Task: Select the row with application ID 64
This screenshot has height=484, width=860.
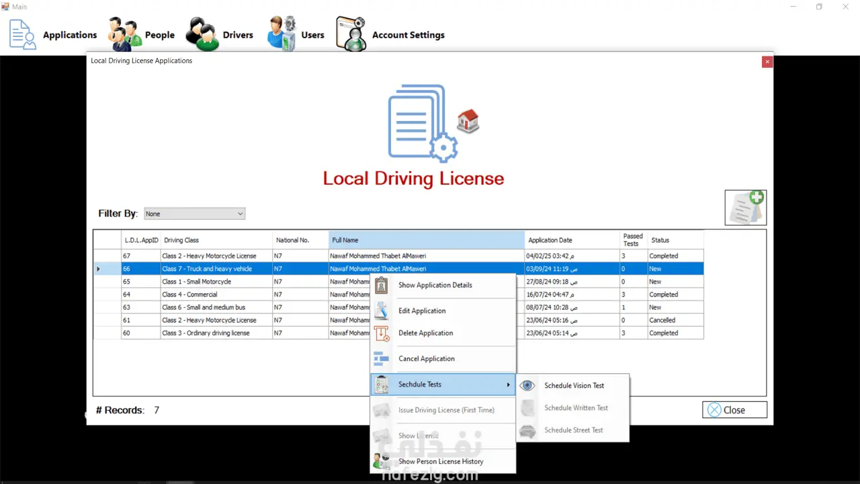Action: (398, 294)
